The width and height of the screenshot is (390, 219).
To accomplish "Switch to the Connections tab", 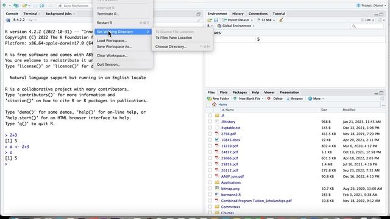I will pos(258,13).
